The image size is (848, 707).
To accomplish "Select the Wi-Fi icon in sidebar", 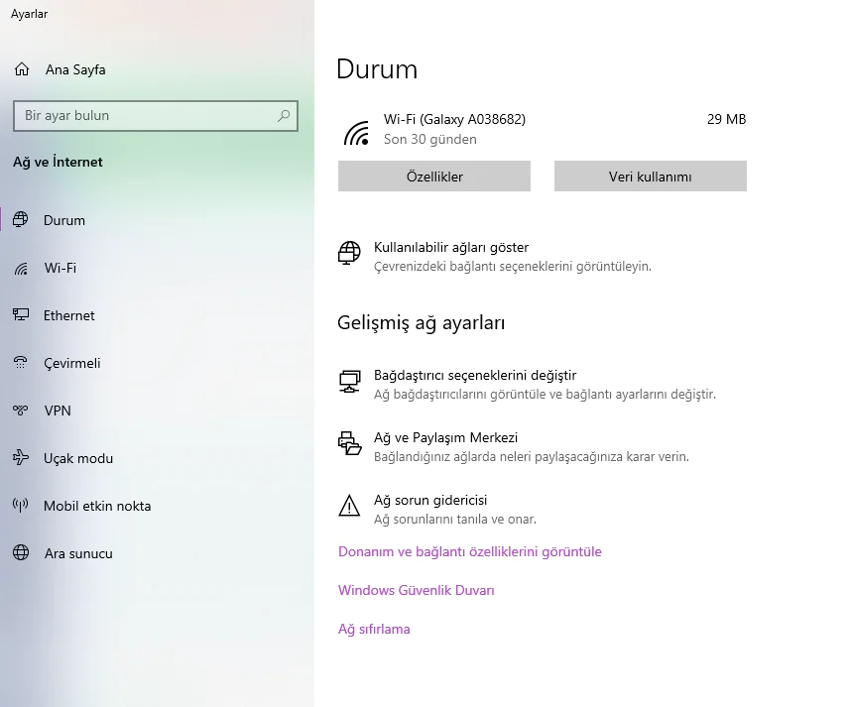I will (x=21, y=268).
